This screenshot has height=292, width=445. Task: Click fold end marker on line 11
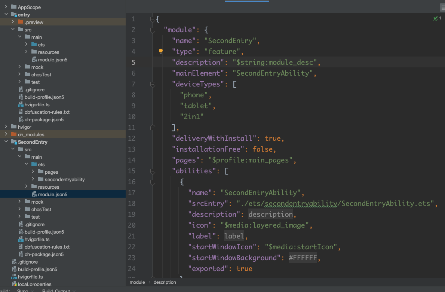[x=153, y=128]
